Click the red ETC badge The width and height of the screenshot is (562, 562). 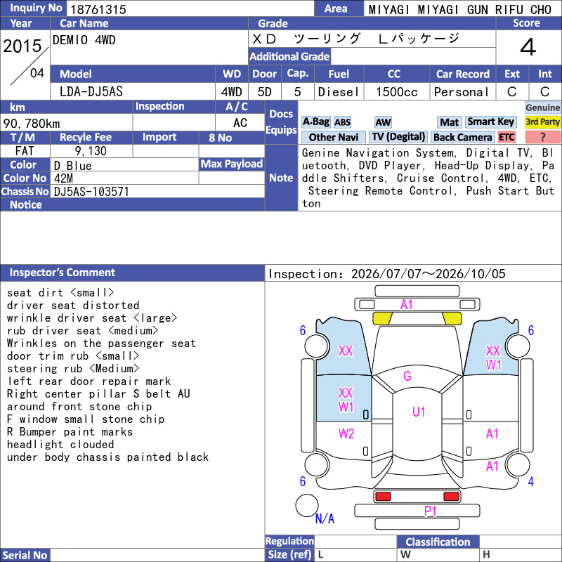point(507,137)
